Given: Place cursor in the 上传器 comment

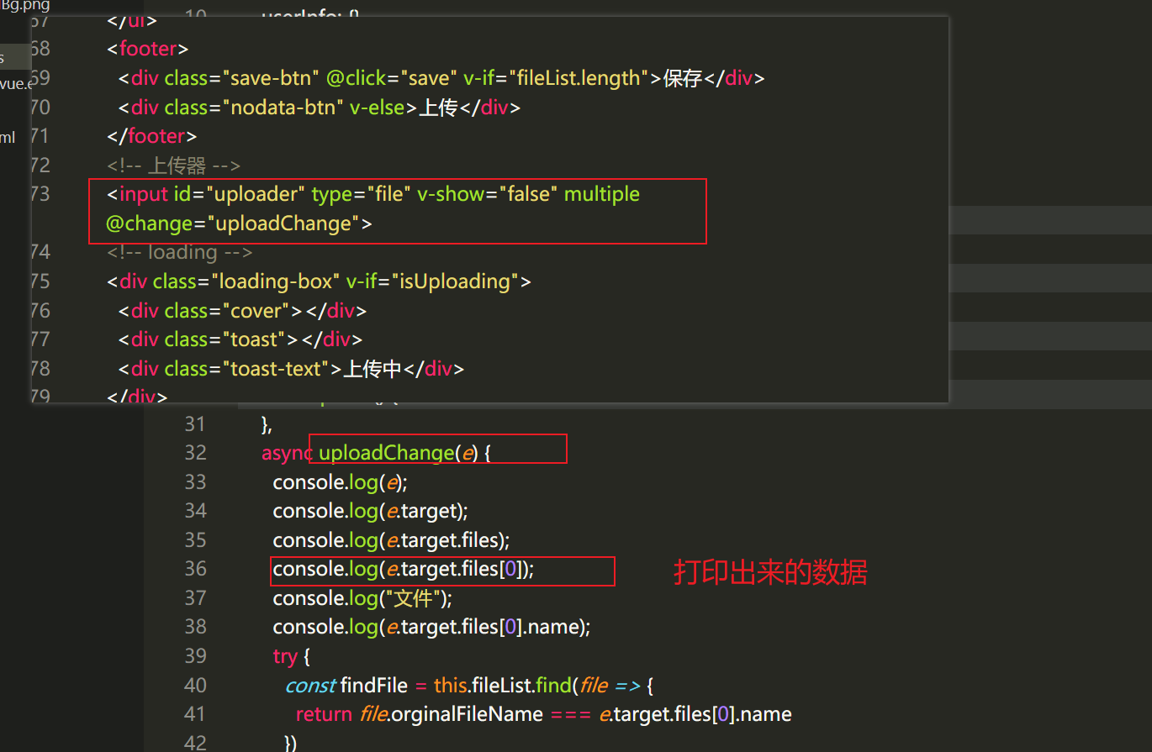Looking at the screenshot, I should coord(173,166).
